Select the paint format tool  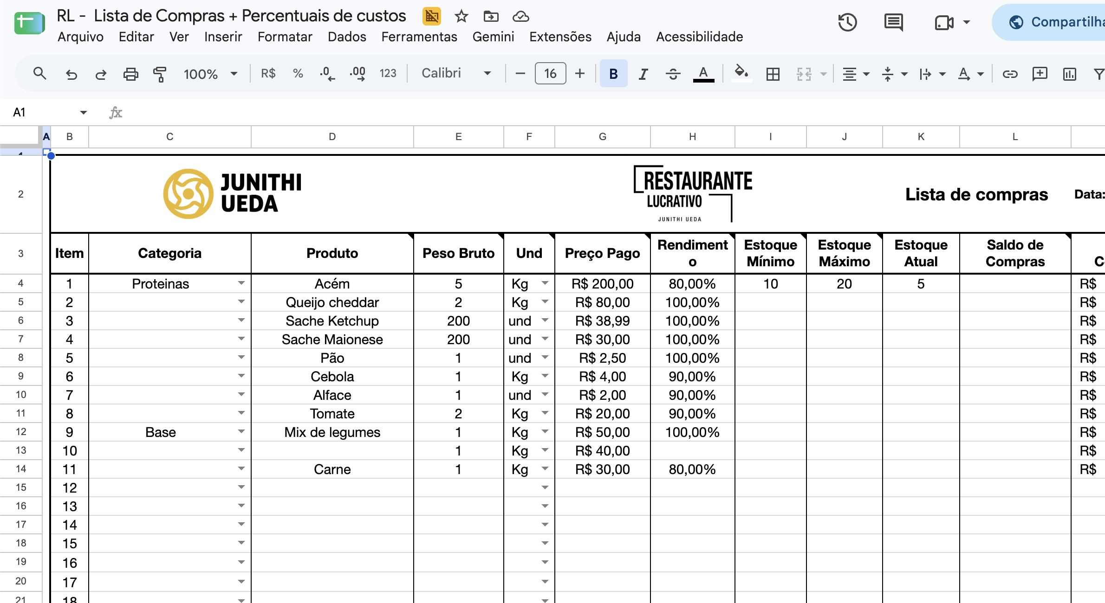point(160,74)
